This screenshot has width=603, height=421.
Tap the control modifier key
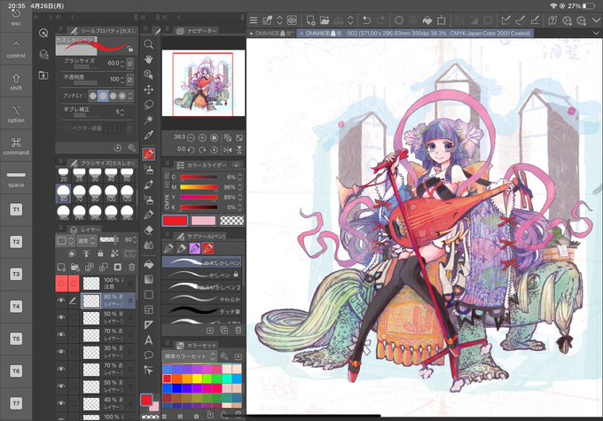(x=16, y=49)
